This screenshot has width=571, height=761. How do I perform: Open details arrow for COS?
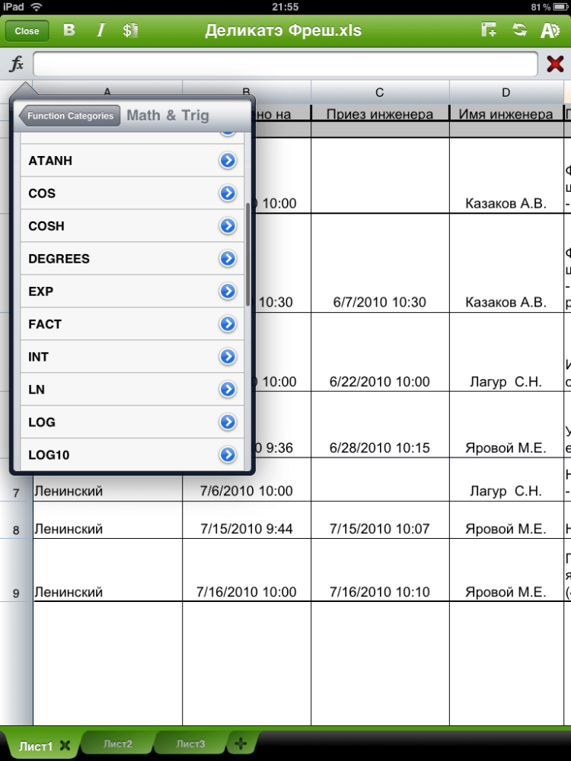[227, 193]
